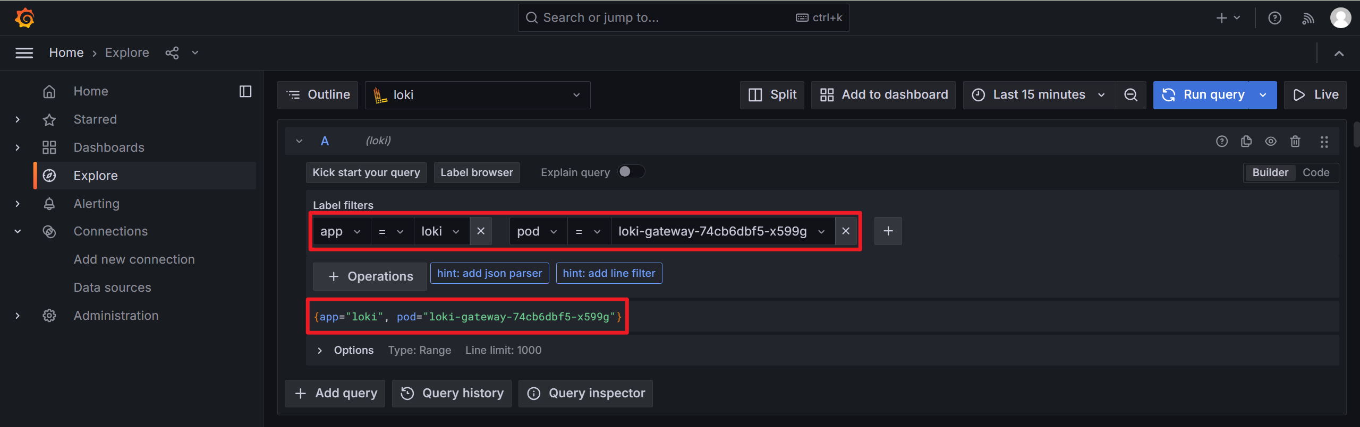Toggle visibility of query A eye icon
1360x427 pixels.
(x=1271, y=141)
